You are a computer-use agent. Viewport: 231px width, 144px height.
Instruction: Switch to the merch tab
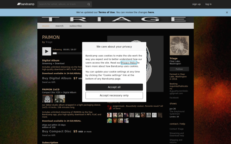click(59, 26)
